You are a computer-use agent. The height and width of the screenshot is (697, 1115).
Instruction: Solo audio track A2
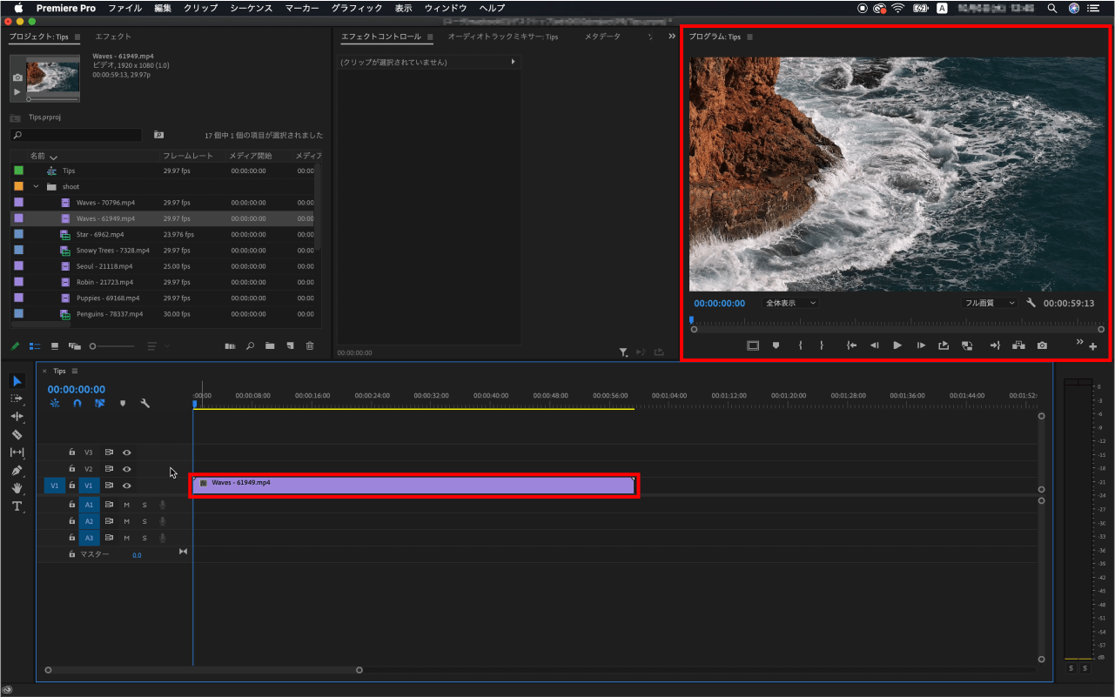(x=144, y=521)
